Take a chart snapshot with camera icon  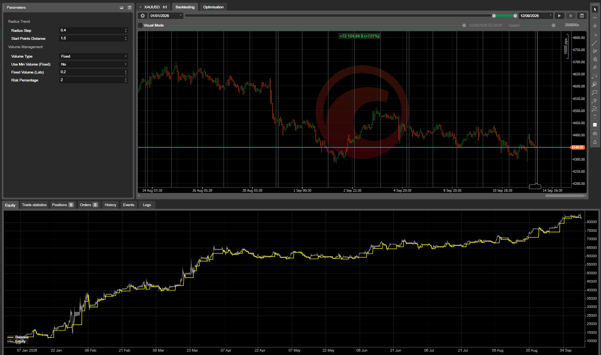[x=595, y=134]
